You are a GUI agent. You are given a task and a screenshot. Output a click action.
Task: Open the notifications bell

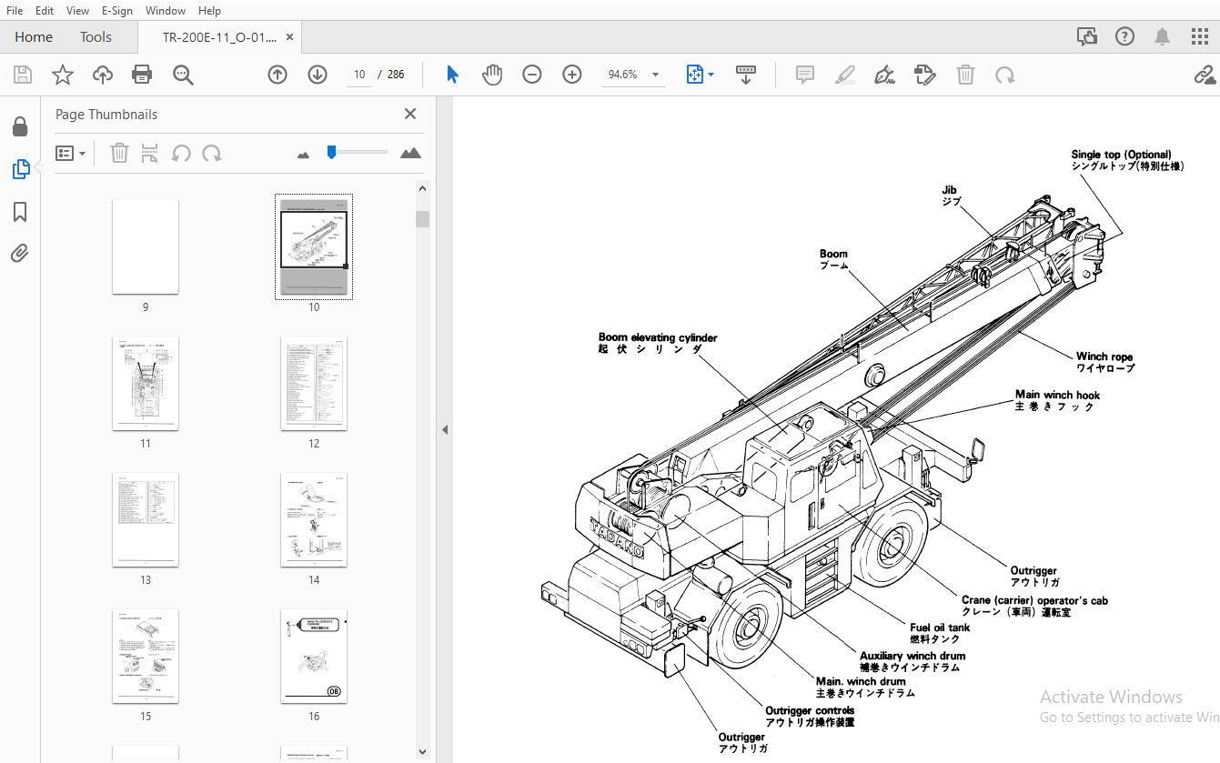pyautogui.click(x=1163, y=36)
